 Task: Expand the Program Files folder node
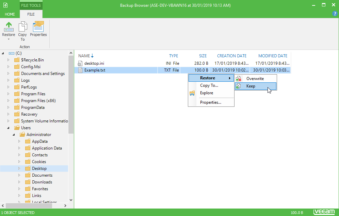click(x=9, y=94)
